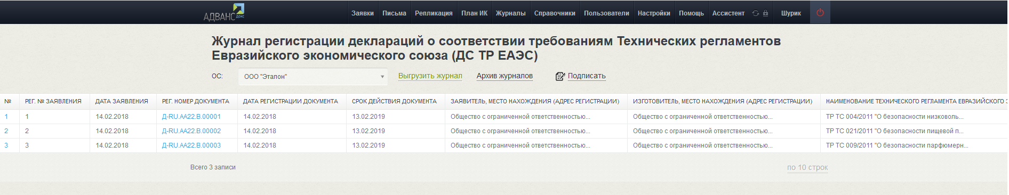Open the Заявки menu
The image size is (1009, 195).
(x=363, y=13)
